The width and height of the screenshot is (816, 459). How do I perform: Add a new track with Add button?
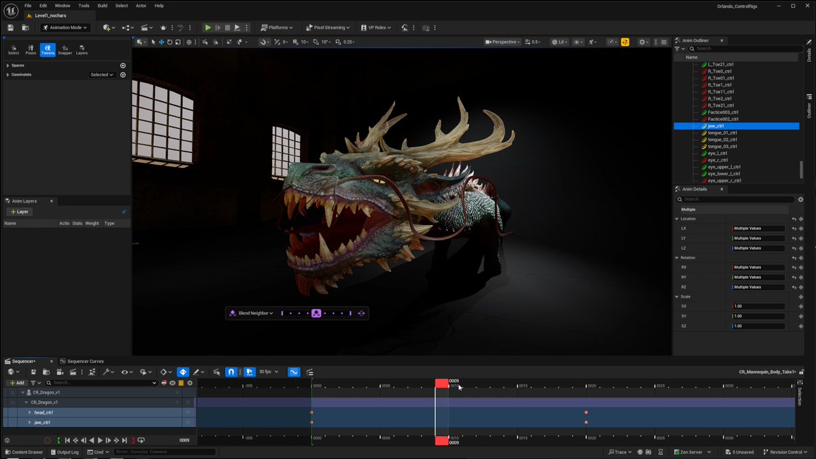pyautogui.click(x=16, y=383)
